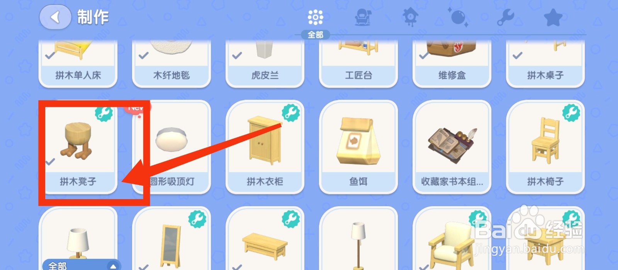The image size is (618, 270).
Task: Select the 拼木椅子 chair item
Action: click(x=545, y=147)
